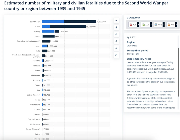Click the share statistic icon

116,41
